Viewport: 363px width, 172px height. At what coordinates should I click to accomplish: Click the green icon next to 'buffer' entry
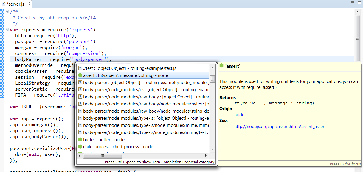click(x=80, y=139)
